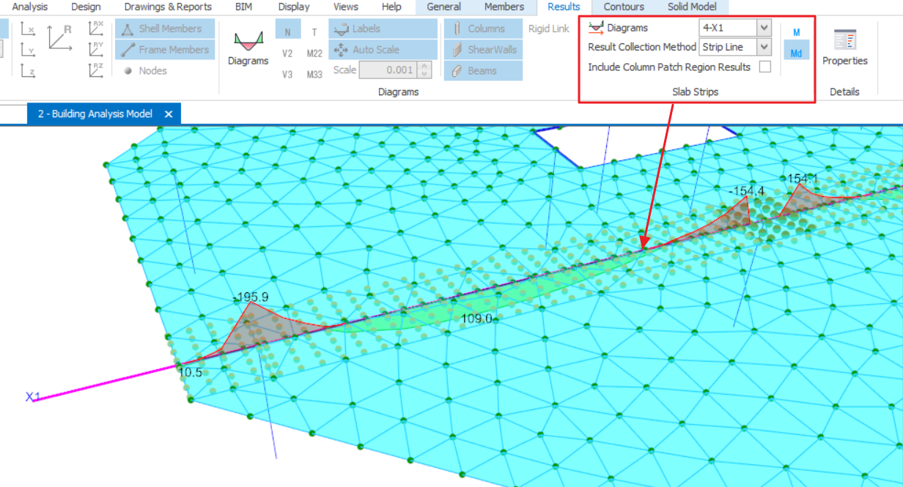Open the Properties details panel
This screenshot has width=903, height=487.
844,48
